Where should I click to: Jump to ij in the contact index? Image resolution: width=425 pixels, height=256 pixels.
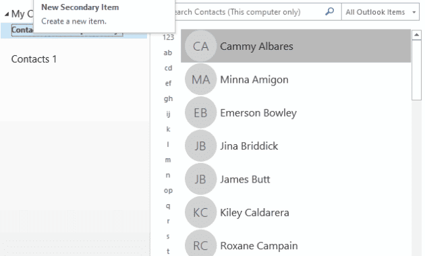[169, 114]
